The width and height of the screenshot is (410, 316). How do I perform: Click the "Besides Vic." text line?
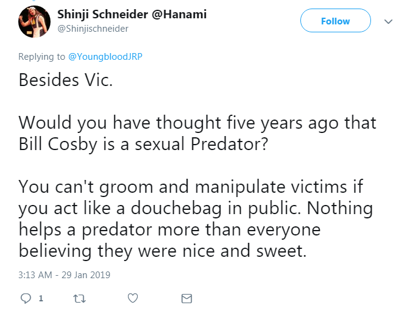click(x=66, y=79)
